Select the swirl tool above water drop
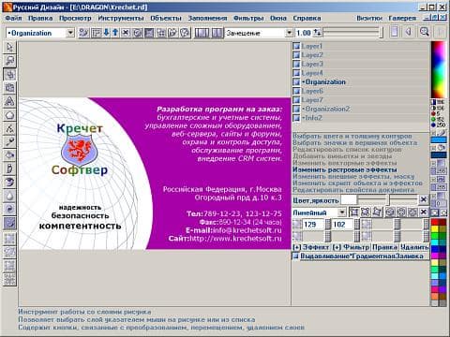Image resolution: width=450 pixels, height=337 pixels. click(x=9, y=183)
